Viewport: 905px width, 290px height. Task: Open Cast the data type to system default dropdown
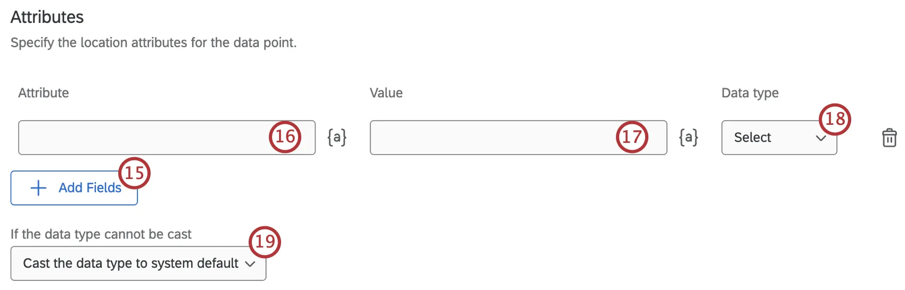click(x=130, y=263)
